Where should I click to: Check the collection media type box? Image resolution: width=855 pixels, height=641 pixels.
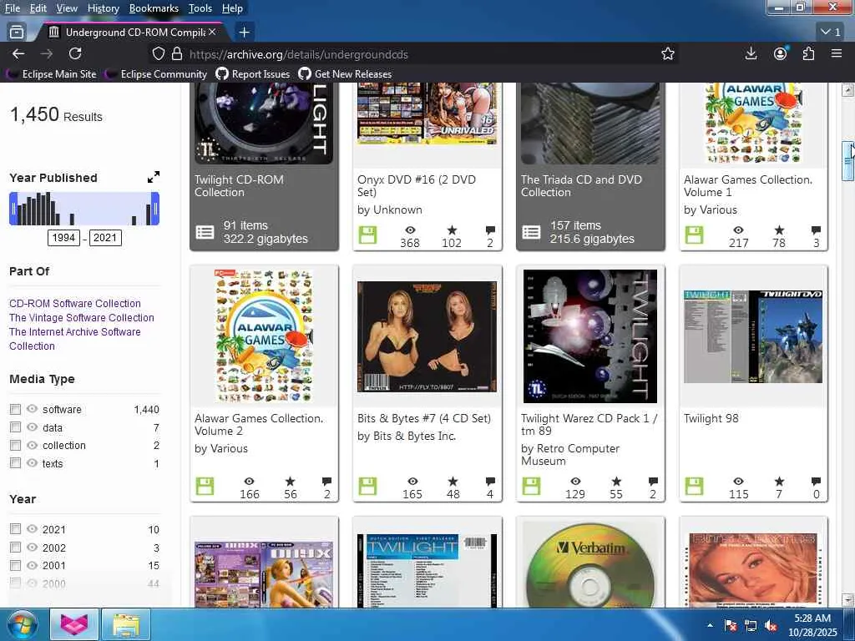pos(15,445)
